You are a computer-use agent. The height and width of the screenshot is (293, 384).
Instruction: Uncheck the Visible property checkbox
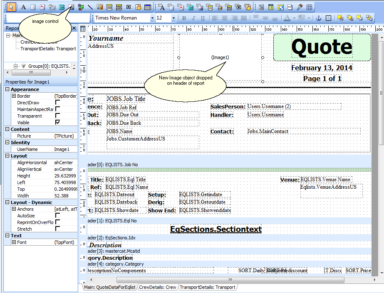coord(57,123)
